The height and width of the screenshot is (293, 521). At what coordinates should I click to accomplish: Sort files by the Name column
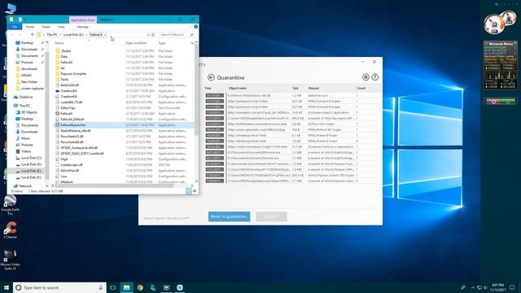click(x=59, y=43)
